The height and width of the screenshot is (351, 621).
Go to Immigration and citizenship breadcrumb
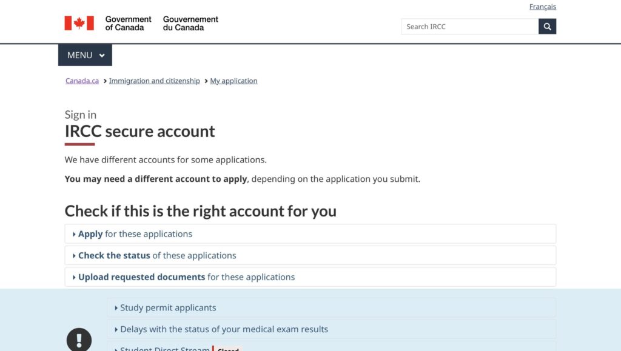coord(155,81)
